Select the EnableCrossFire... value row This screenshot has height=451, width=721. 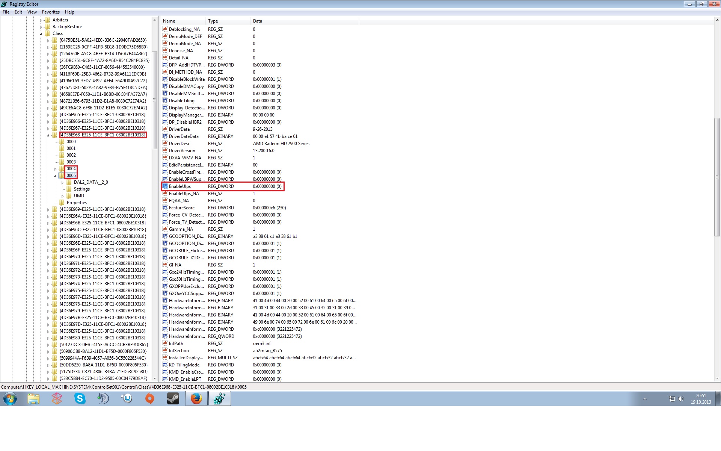[x=260, y=172]
